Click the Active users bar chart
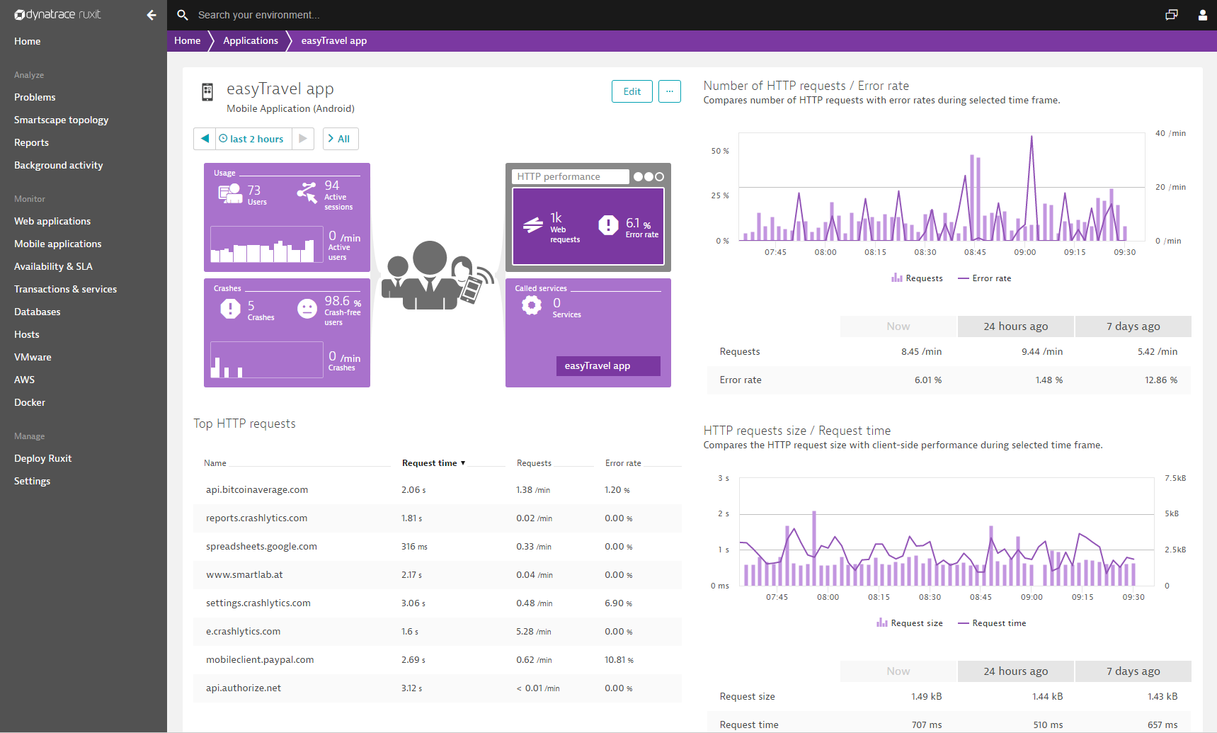 [266, 245]
